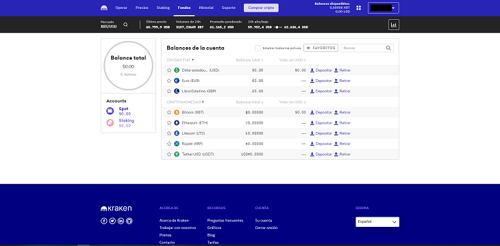This screenshot has height=246, width=500.
Task: Click Retirar for Tether USD (USDT)
Action: click(x=342, y=154)
